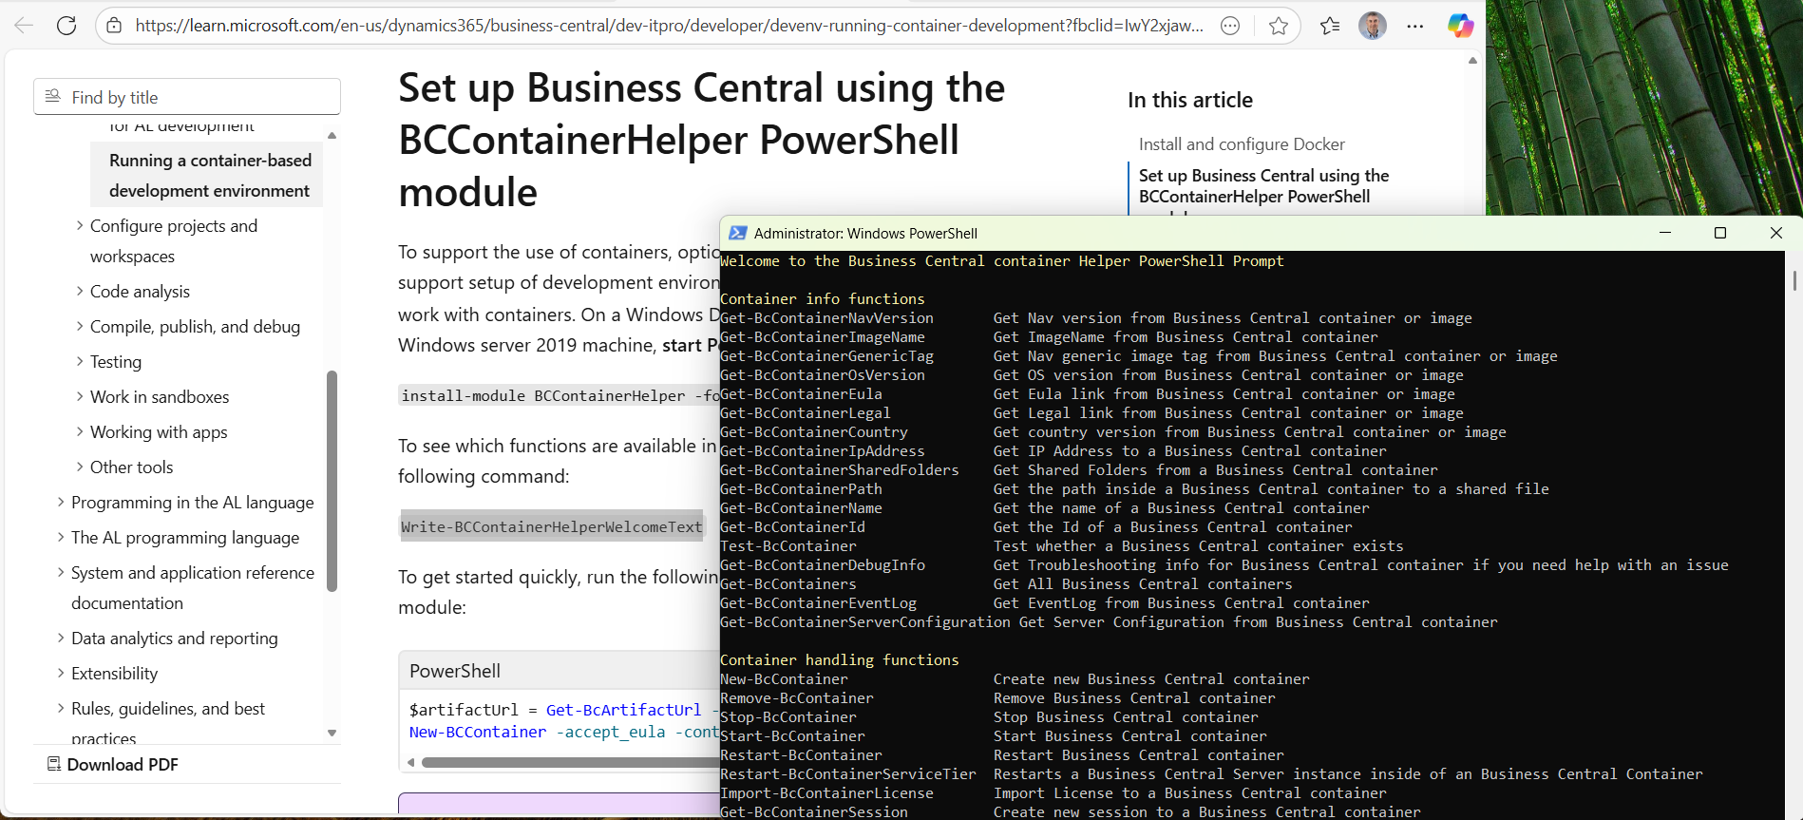Click the sidebar scroll-down arrow
This screenshot has height=820, width=1803.
[332, 733]
